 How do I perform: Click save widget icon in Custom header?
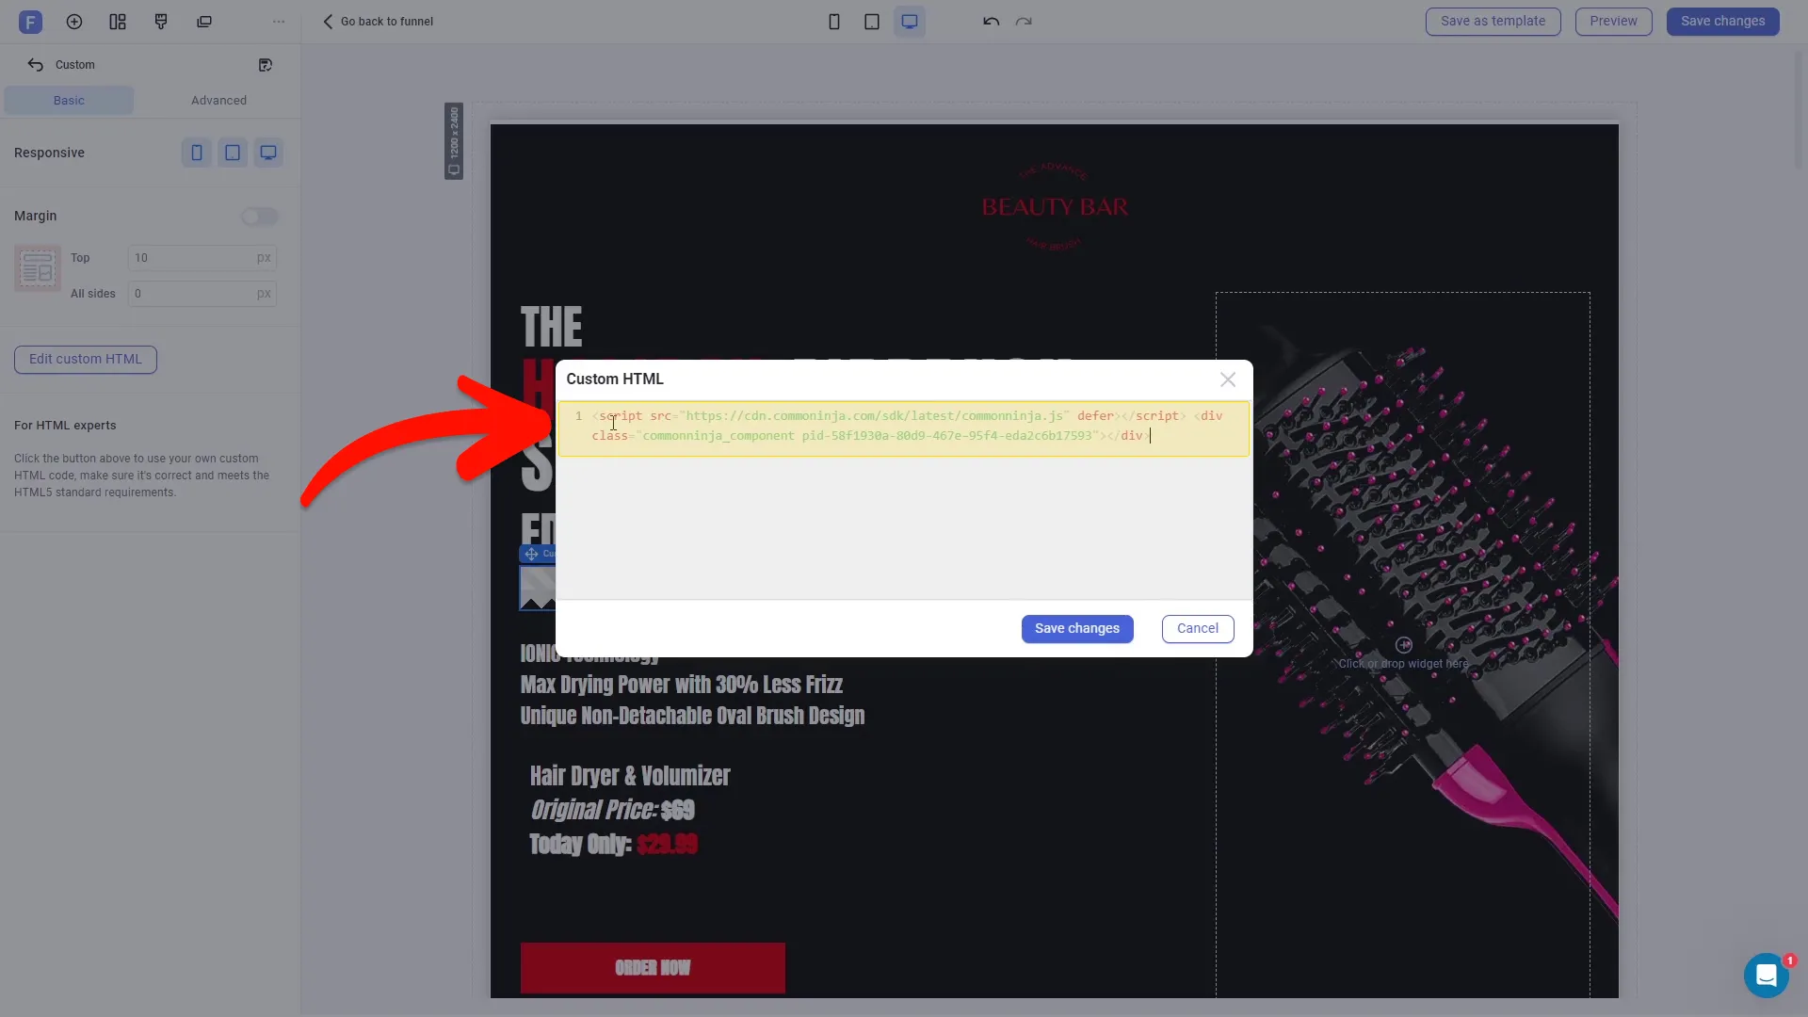pyautogui.click(x=266, y=65)
